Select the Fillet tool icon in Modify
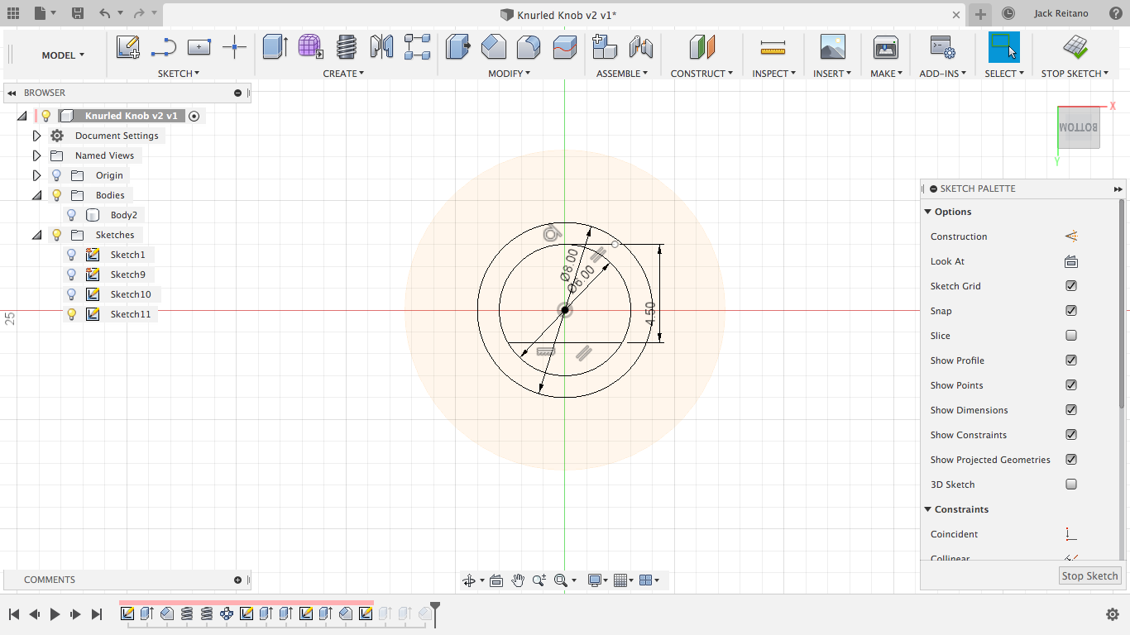 529,47
